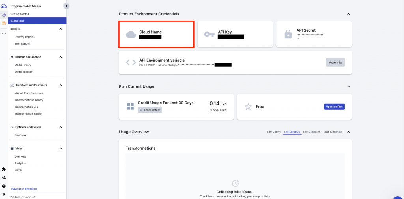Collapse the sidebar with the arrow button

click(x=66, y=6)
